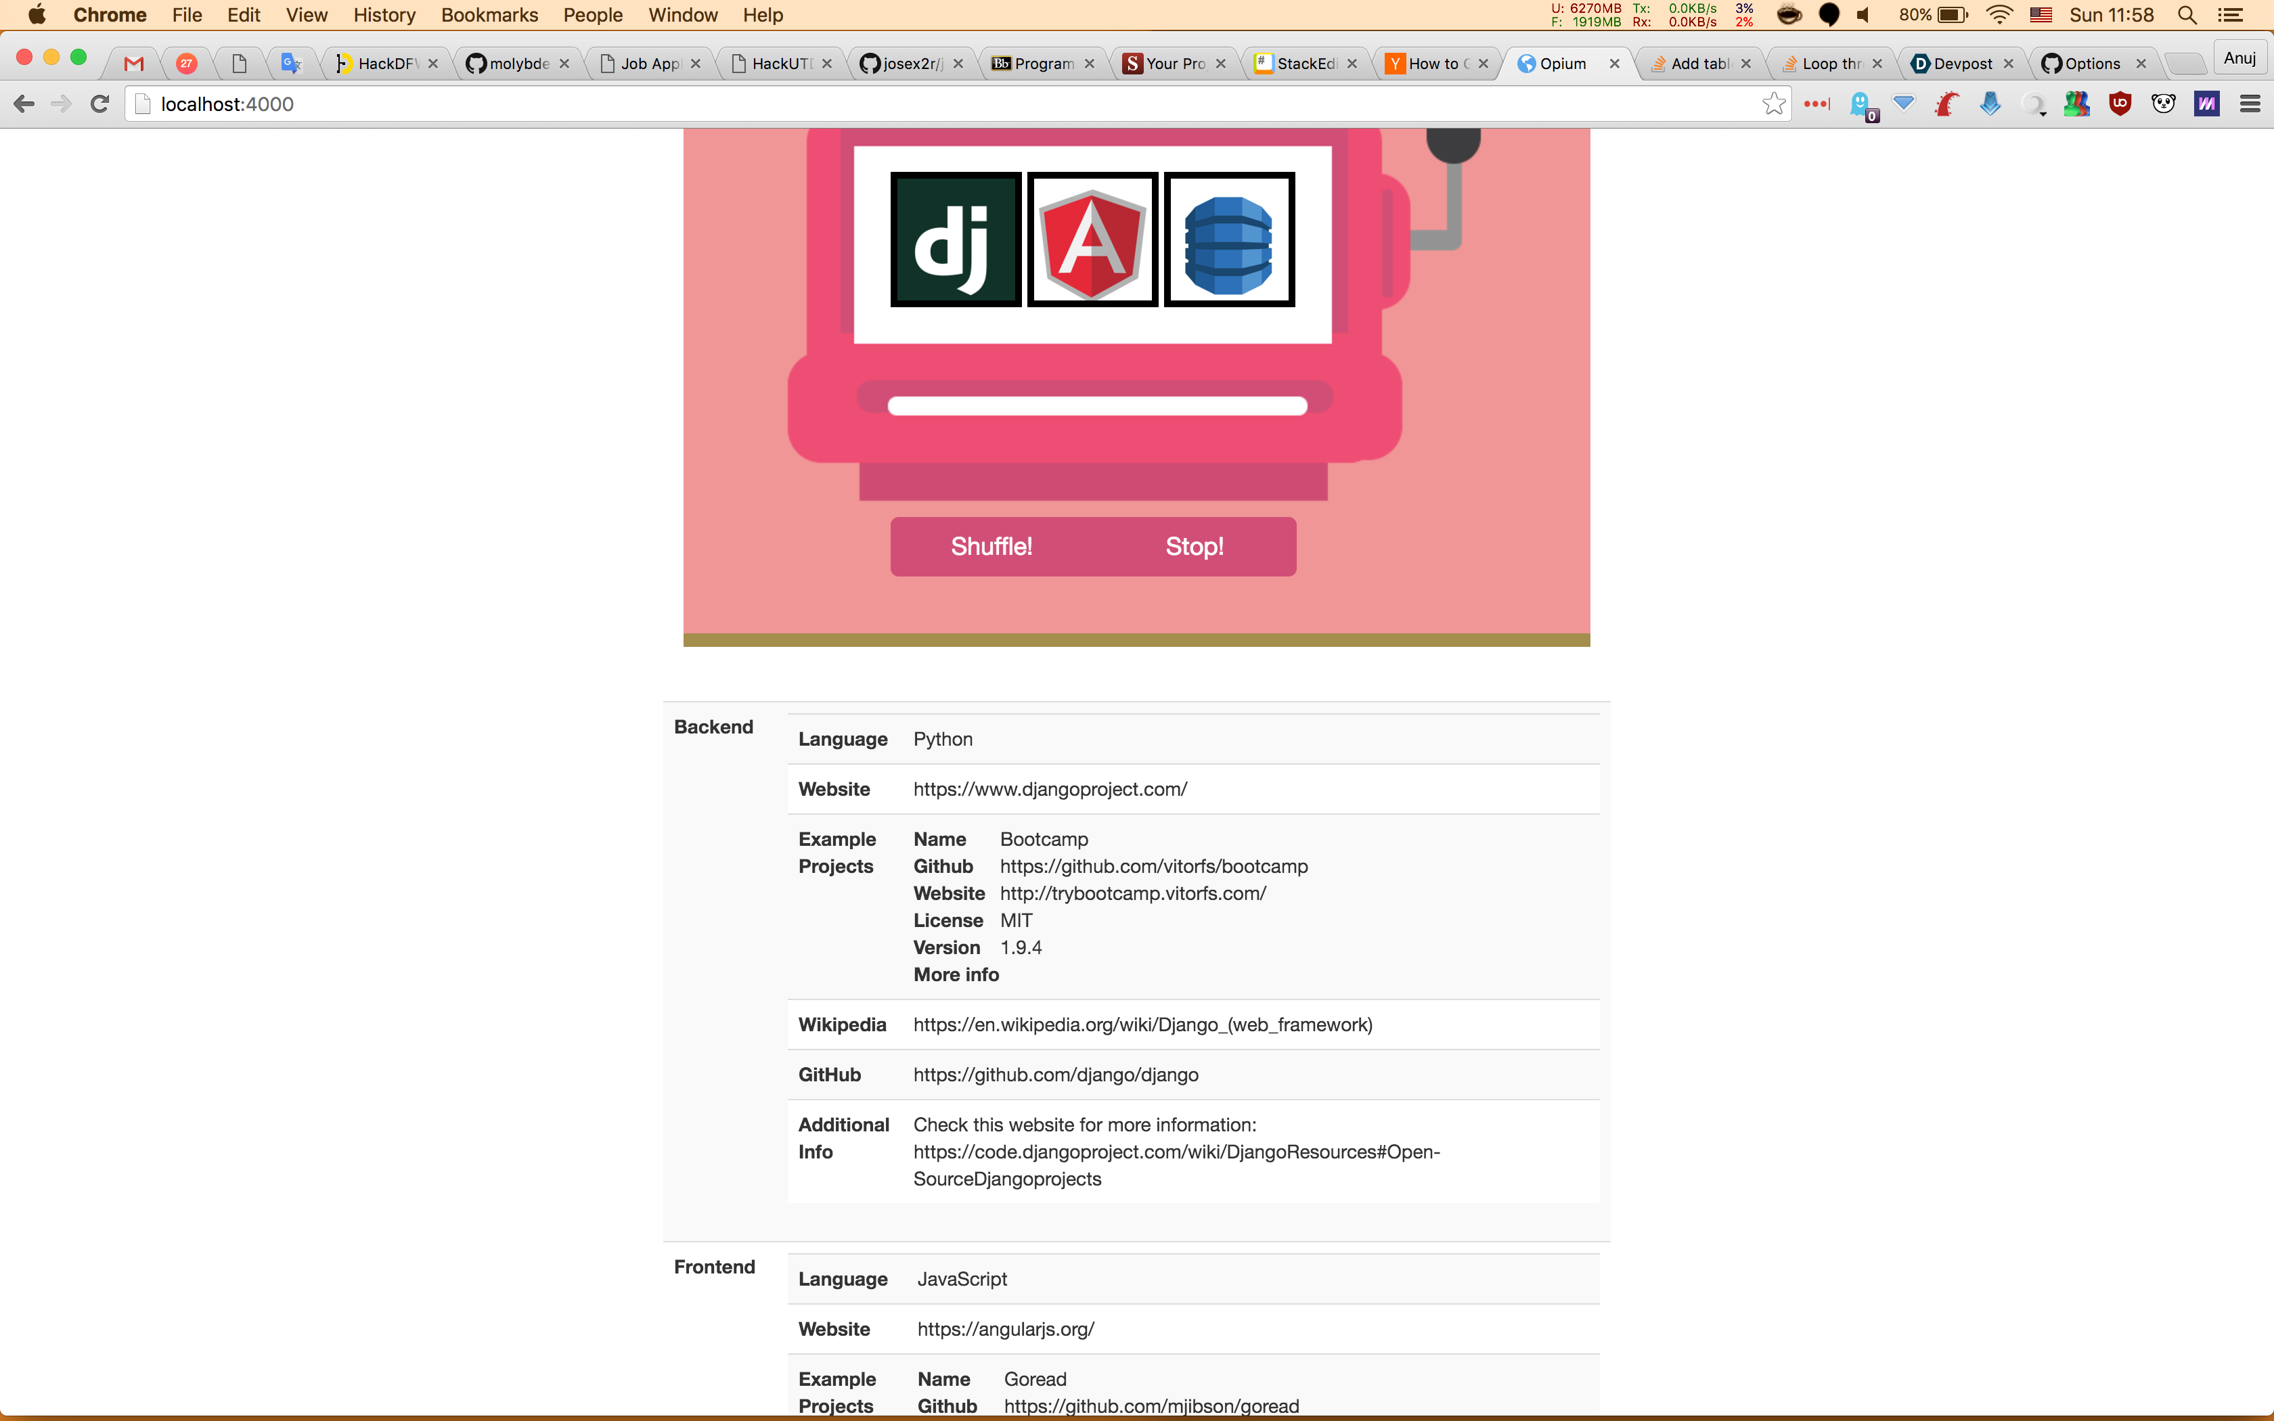The image size is (2274, 1421).
Task: Open the Django Wikipedia link
Action: tap(1142, 1024)
